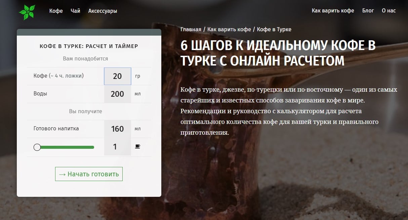Click the 6 шагов к идеальному кофе headline
This screenshot has width=408, height=220.
coord(278,53)
